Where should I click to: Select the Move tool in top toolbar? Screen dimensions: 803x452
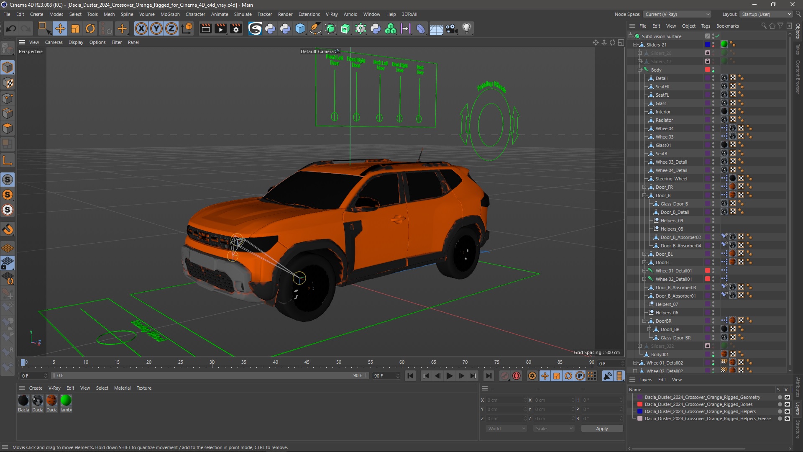[x=60, y=28]
